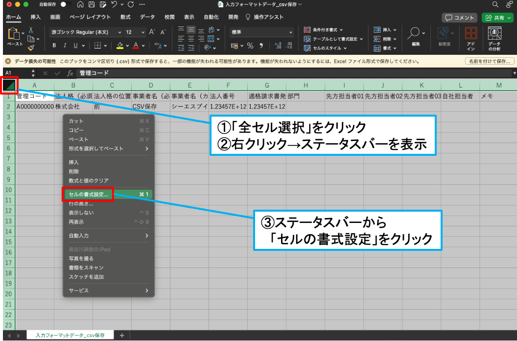This screenshot has height=341, width=517.
Task: Open the 校閲 ribbon tab
Action: (169, 17)
